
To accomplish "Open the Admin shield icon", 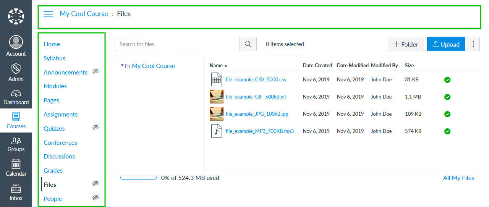I will [16, 69].
